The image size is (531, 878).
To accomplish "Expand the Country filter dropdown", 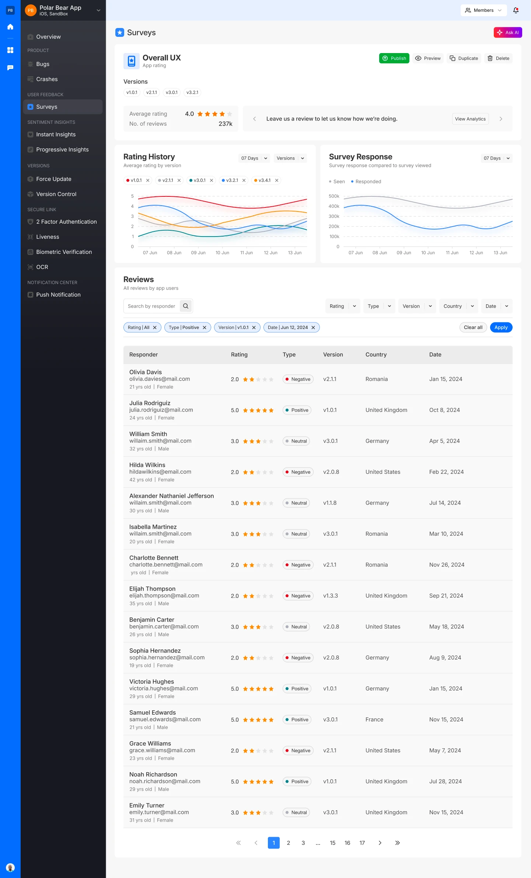I will (x=458, y=306).
